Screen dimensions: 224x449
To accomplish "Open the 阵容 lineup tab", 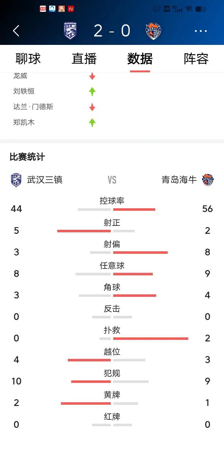I will click(196, 59).
